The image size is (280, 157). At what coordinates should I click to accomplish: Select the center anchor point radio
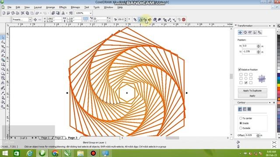pos(246,78)
